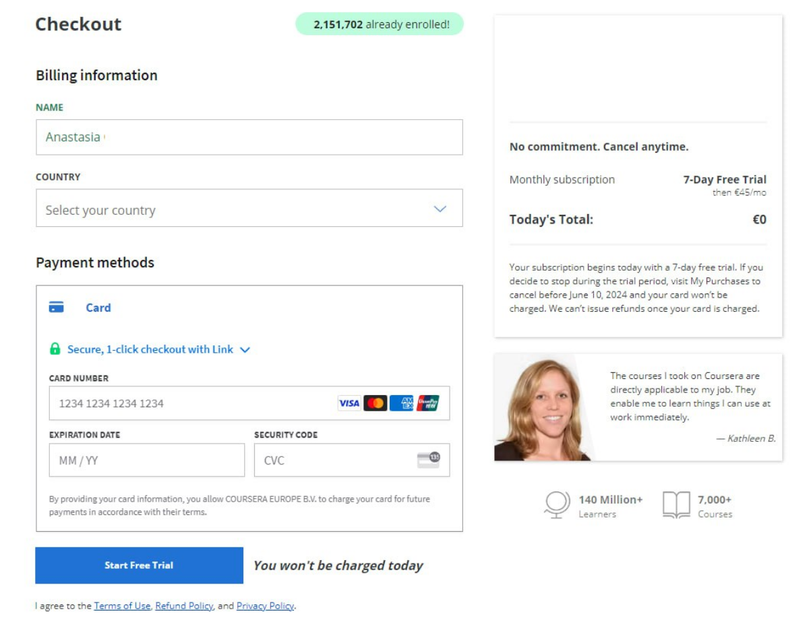Click the blue credit card icon
Image resolution: width=809 pixels, height=622 pixels.
point(57,308)
